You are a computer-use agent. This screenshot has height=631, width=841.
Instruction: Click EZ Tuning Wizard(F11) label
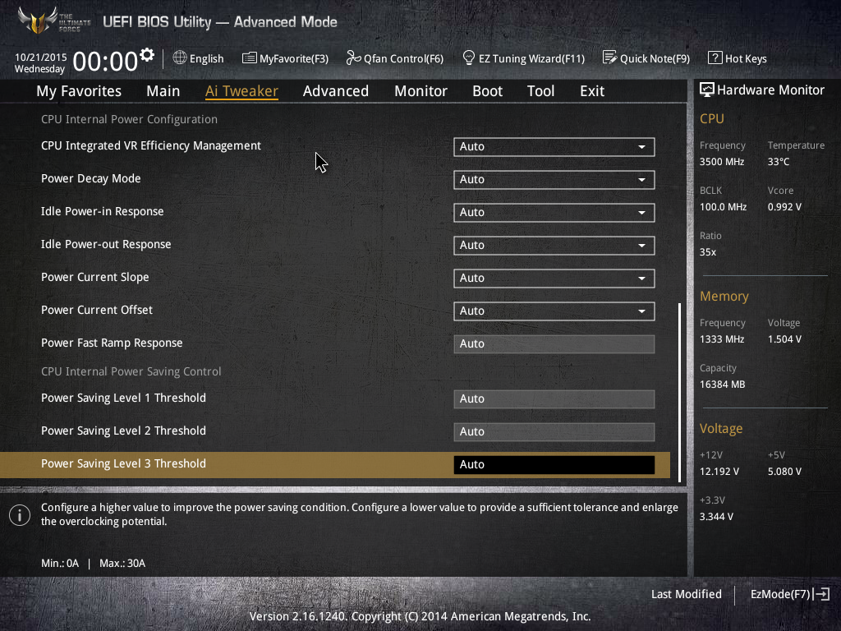pyautogui.click(x=531, y=58)
